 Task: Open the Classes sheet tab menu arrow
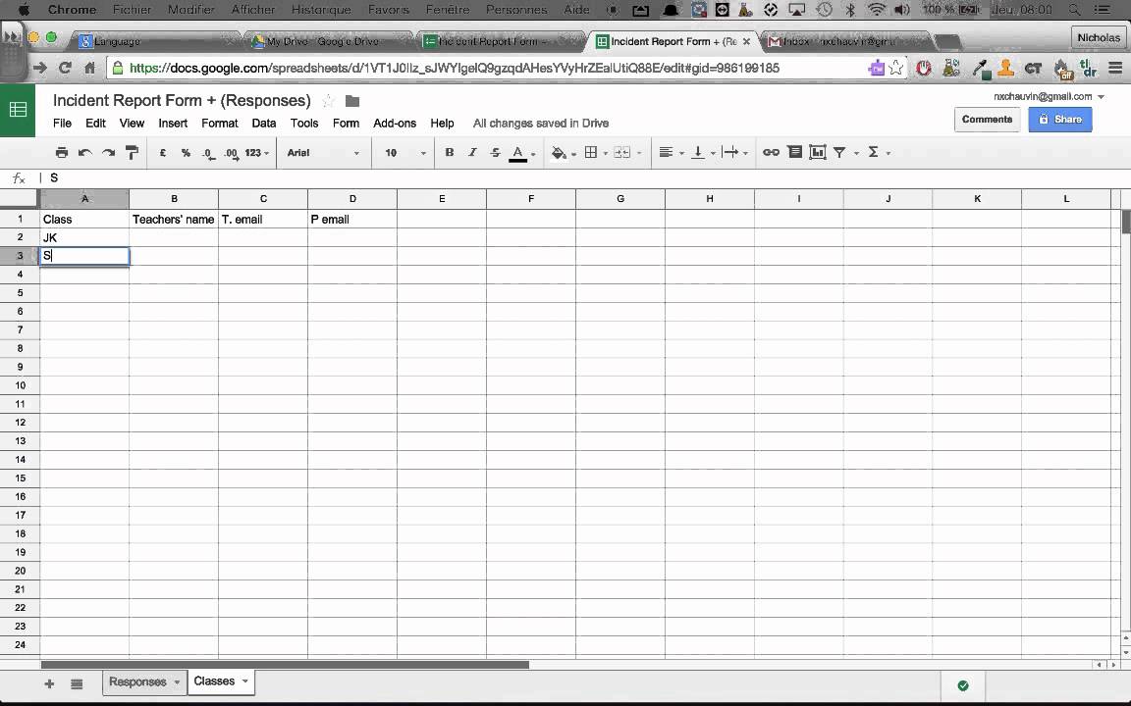[x=245, y=681]
